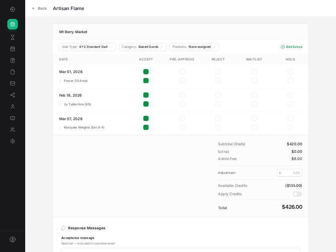Open the export box icon in the sidebar
The image size is (336, 252).
coord(13,60)
